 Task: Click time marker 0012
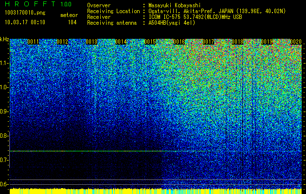pyautogui.click(x=62, y=42)
